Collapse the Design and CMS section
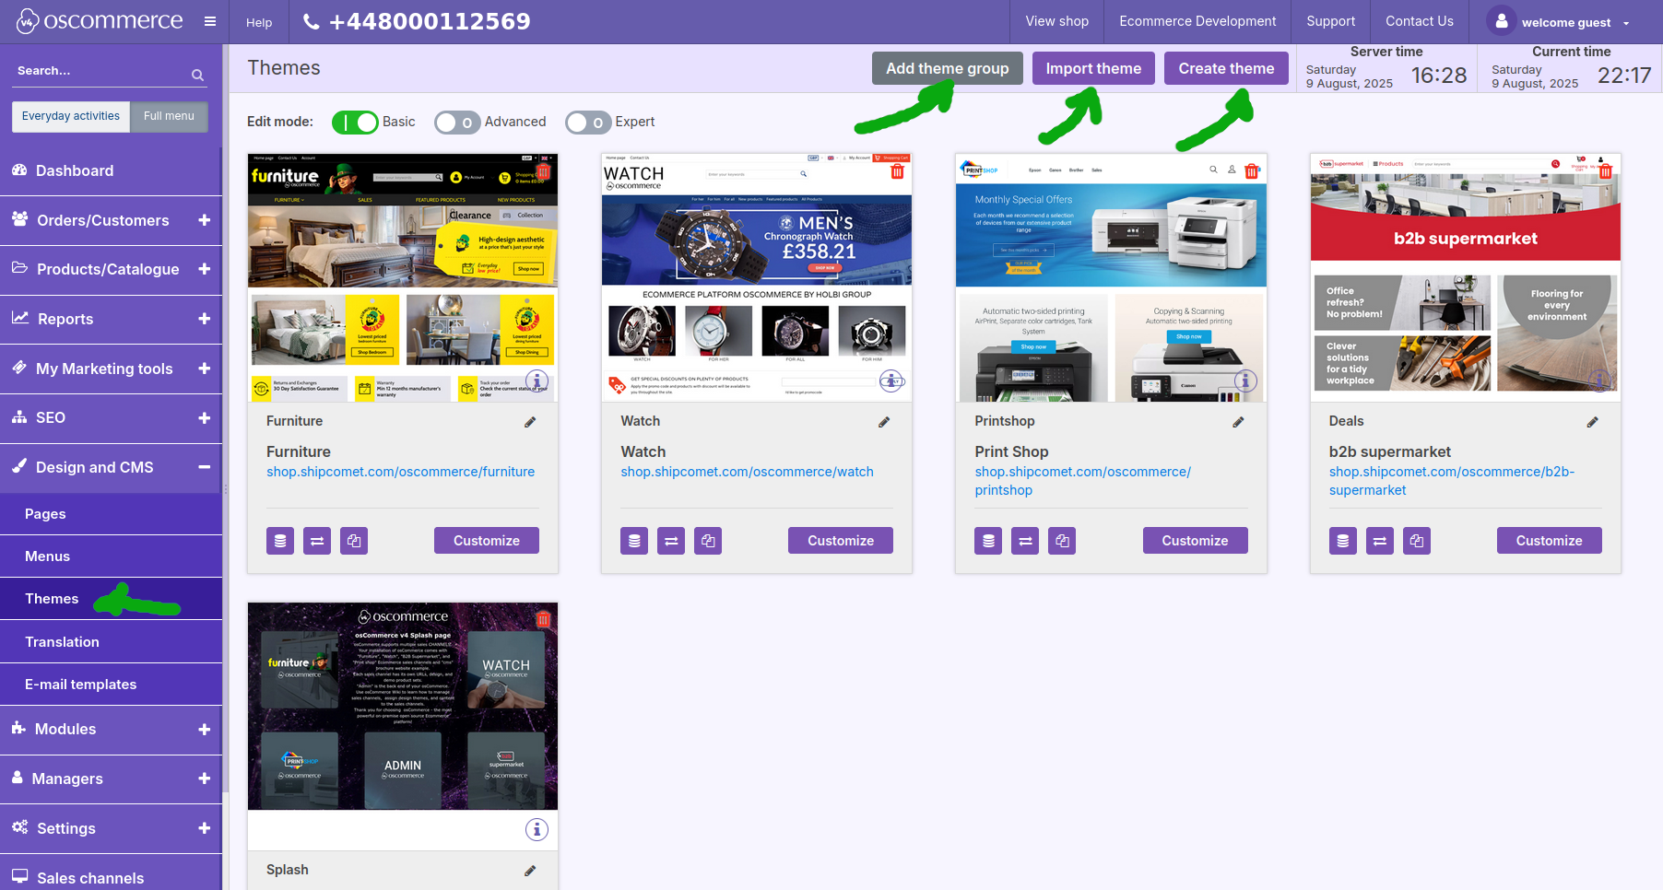 [x=204, y=467]
